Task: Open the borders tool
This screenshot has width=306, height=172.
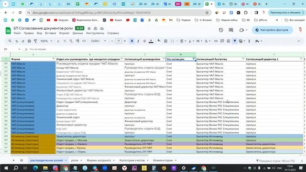Action: click(166, 41)
